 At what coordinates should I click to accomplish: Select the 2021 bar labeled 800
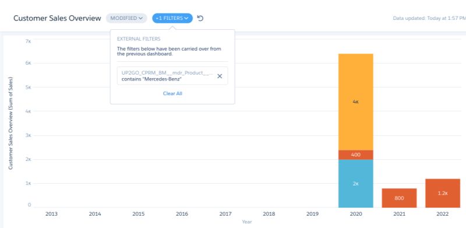tap(399, 198)
